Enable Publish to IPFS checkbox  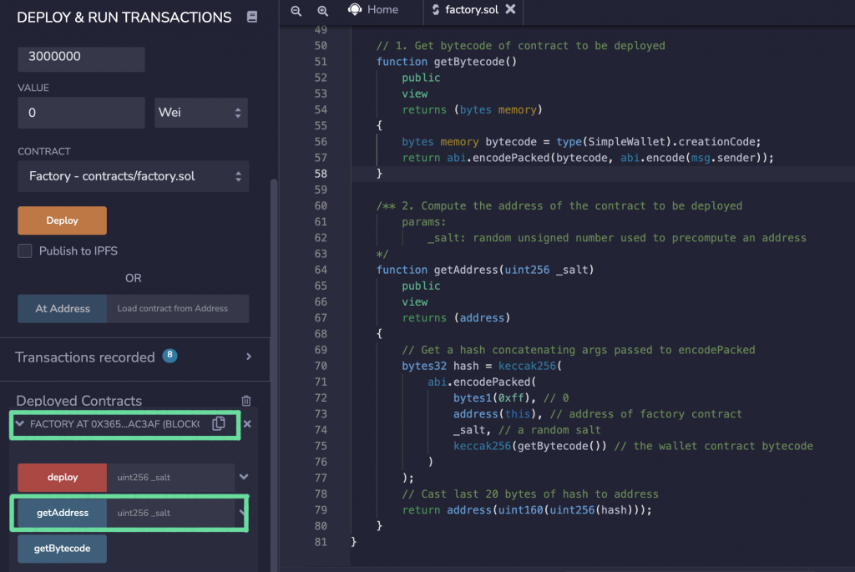pyautogui.click(x=24, y=251)
